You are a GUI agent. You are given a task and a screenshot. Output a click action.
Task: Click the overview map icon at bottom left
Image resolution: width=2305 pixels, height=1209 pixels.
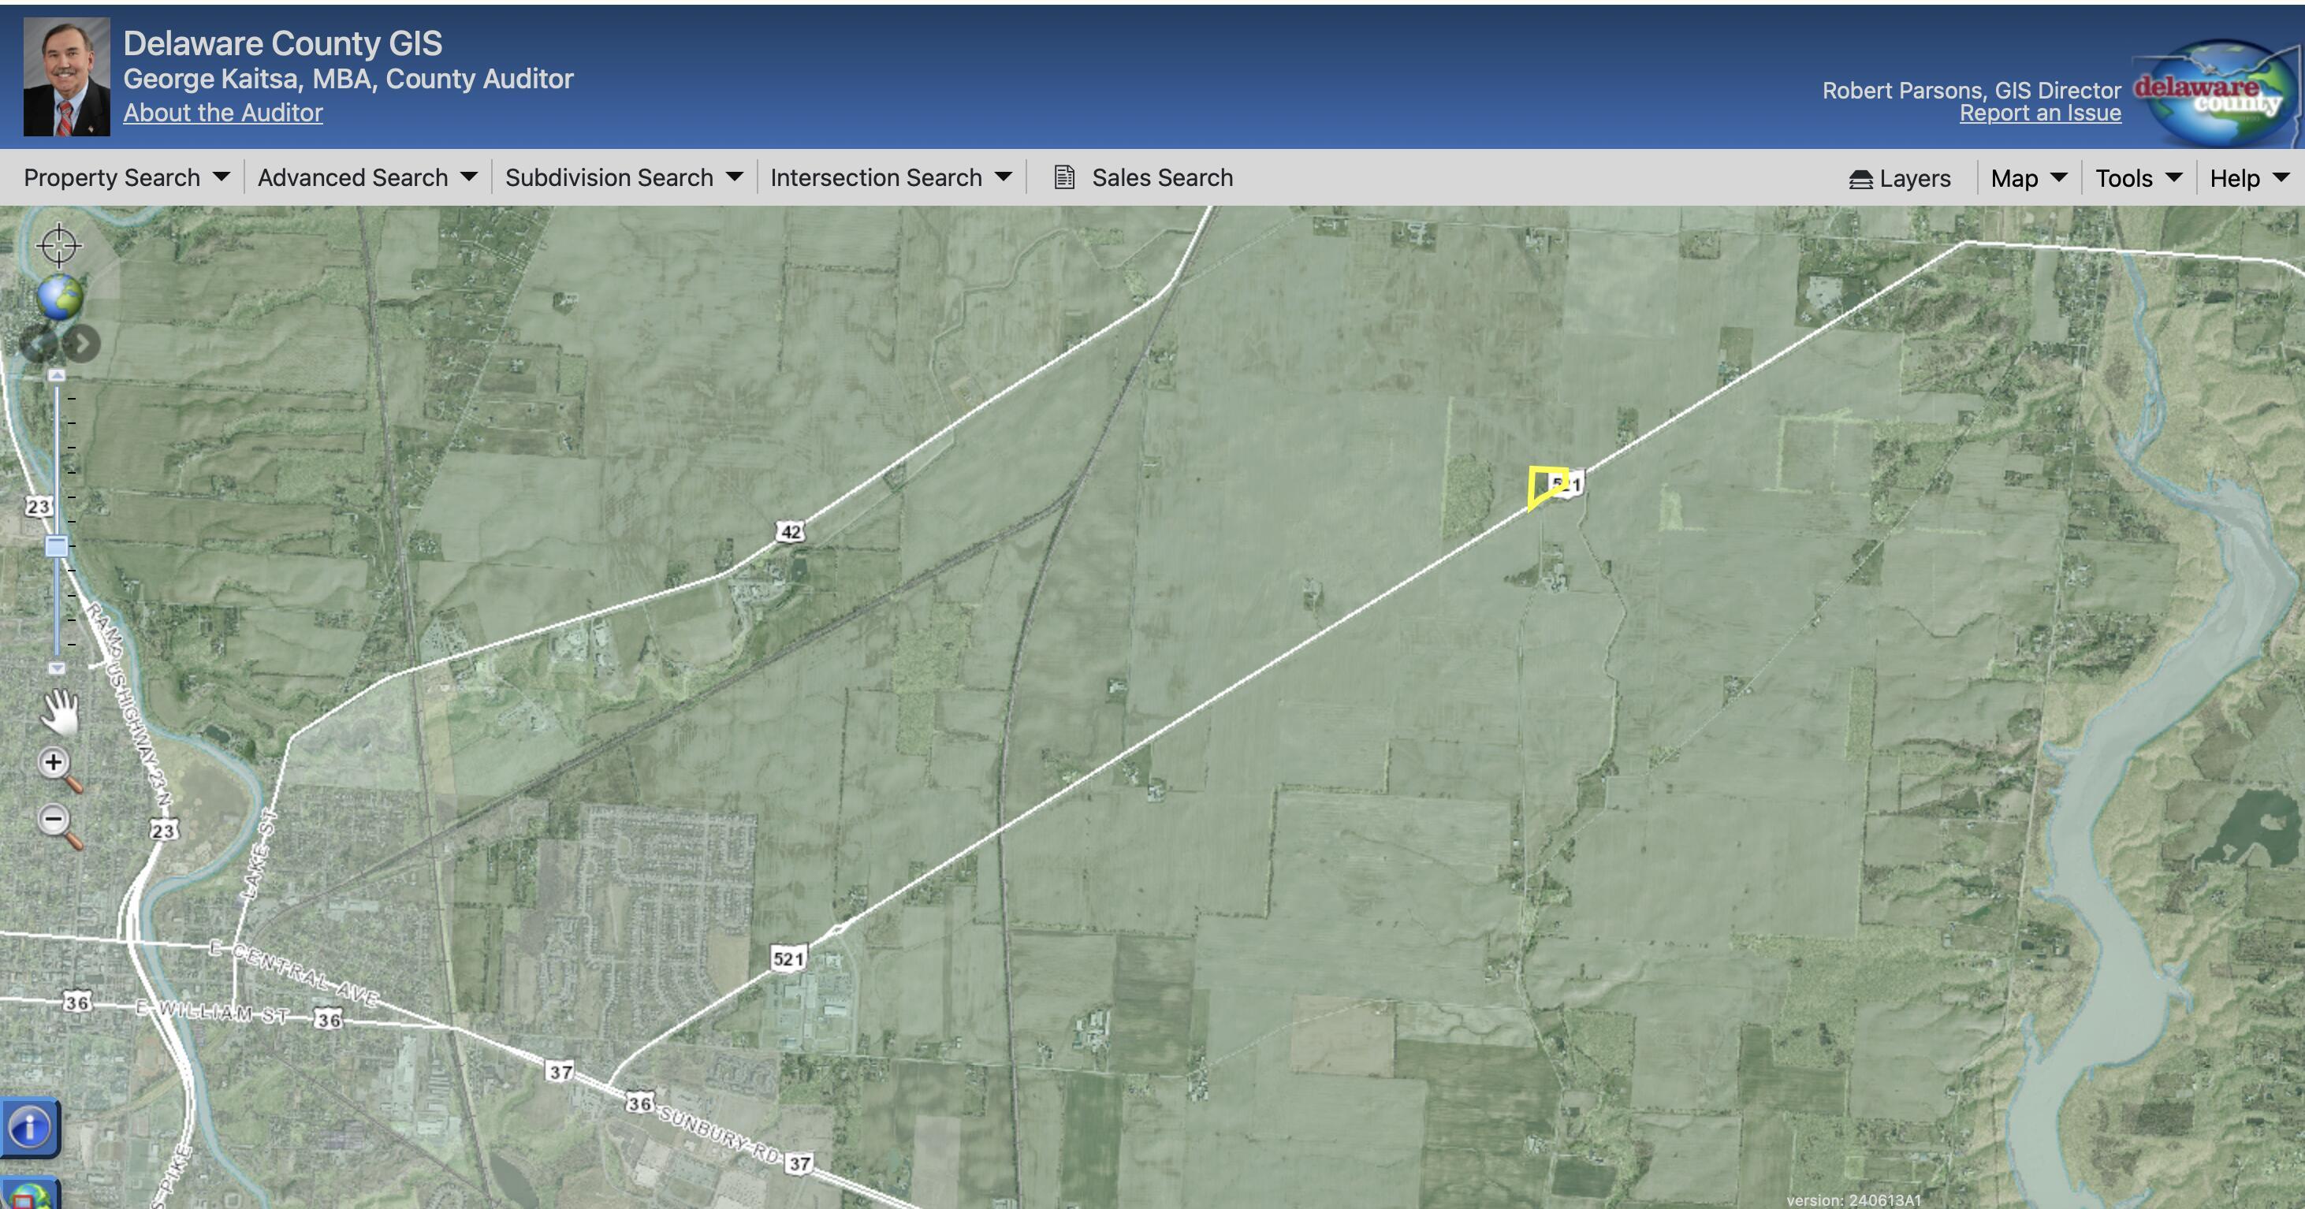tap(29, 1194)
